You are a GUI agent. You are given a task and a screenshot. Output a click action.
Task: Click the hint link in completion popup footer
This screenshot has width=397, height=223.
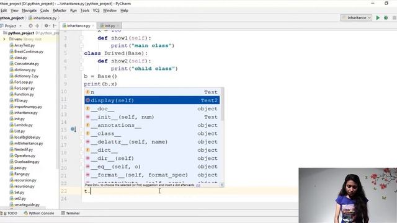click(x=198, y=185)
